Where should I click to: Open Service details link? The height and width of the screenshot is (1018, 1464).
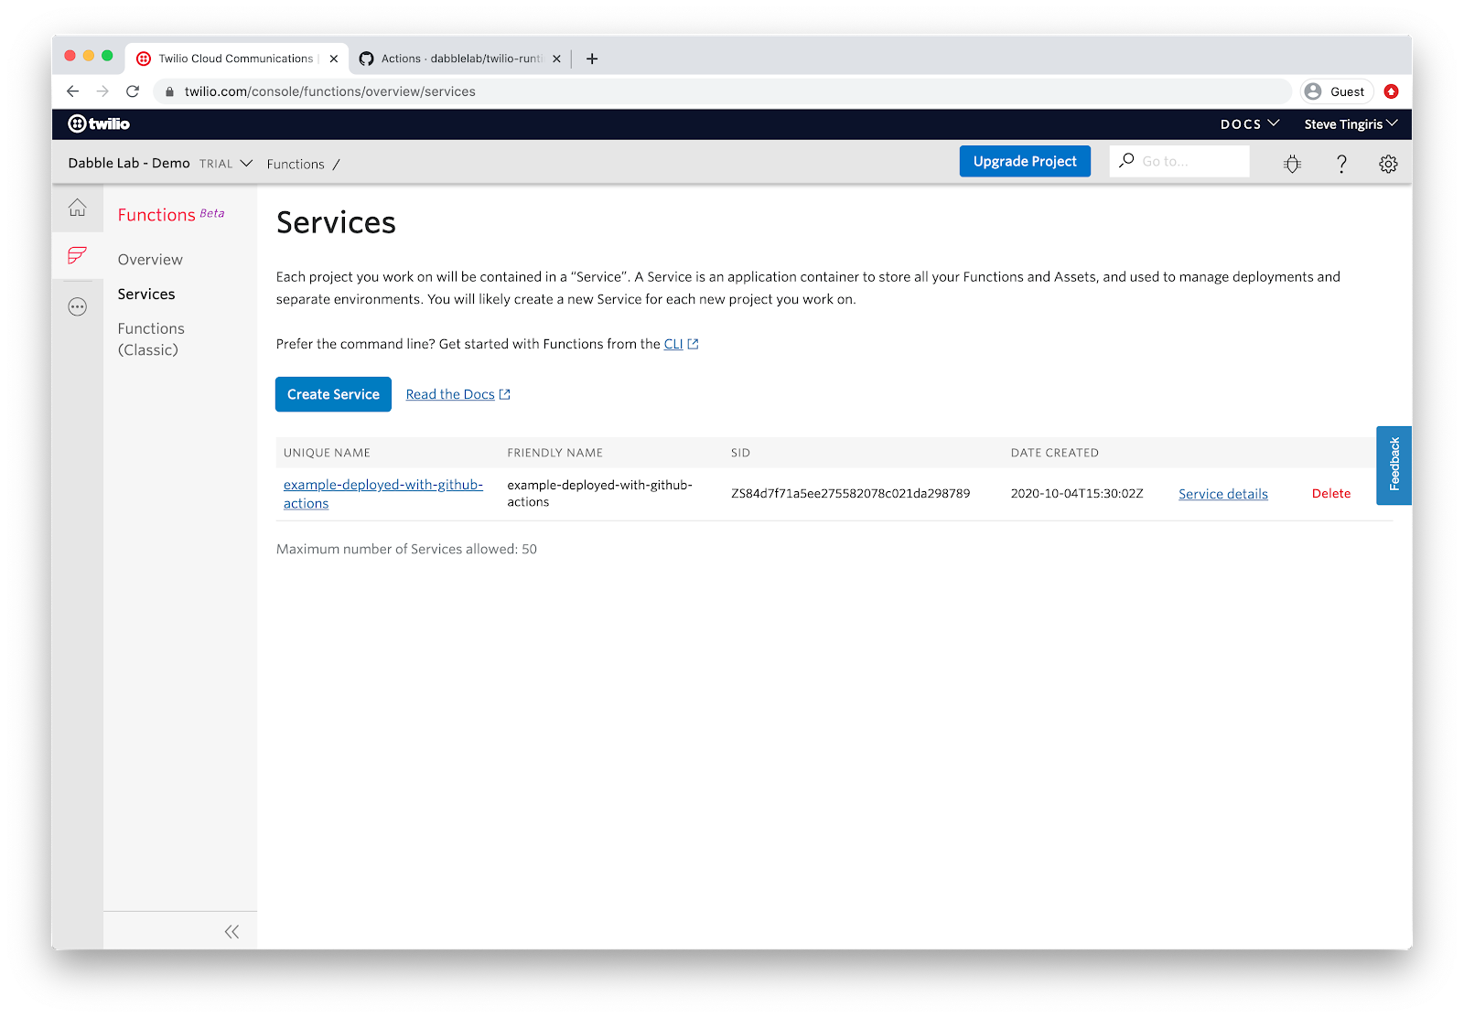(1223, 494)
